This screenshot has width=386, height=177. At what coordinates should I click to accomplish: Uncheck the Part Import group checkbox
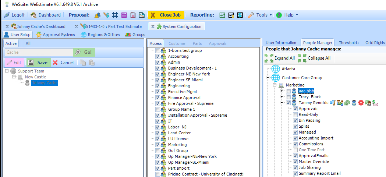coord(158,169)
